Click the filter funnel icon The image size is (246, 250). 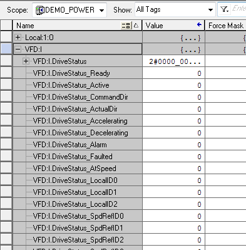click(224, 9)
